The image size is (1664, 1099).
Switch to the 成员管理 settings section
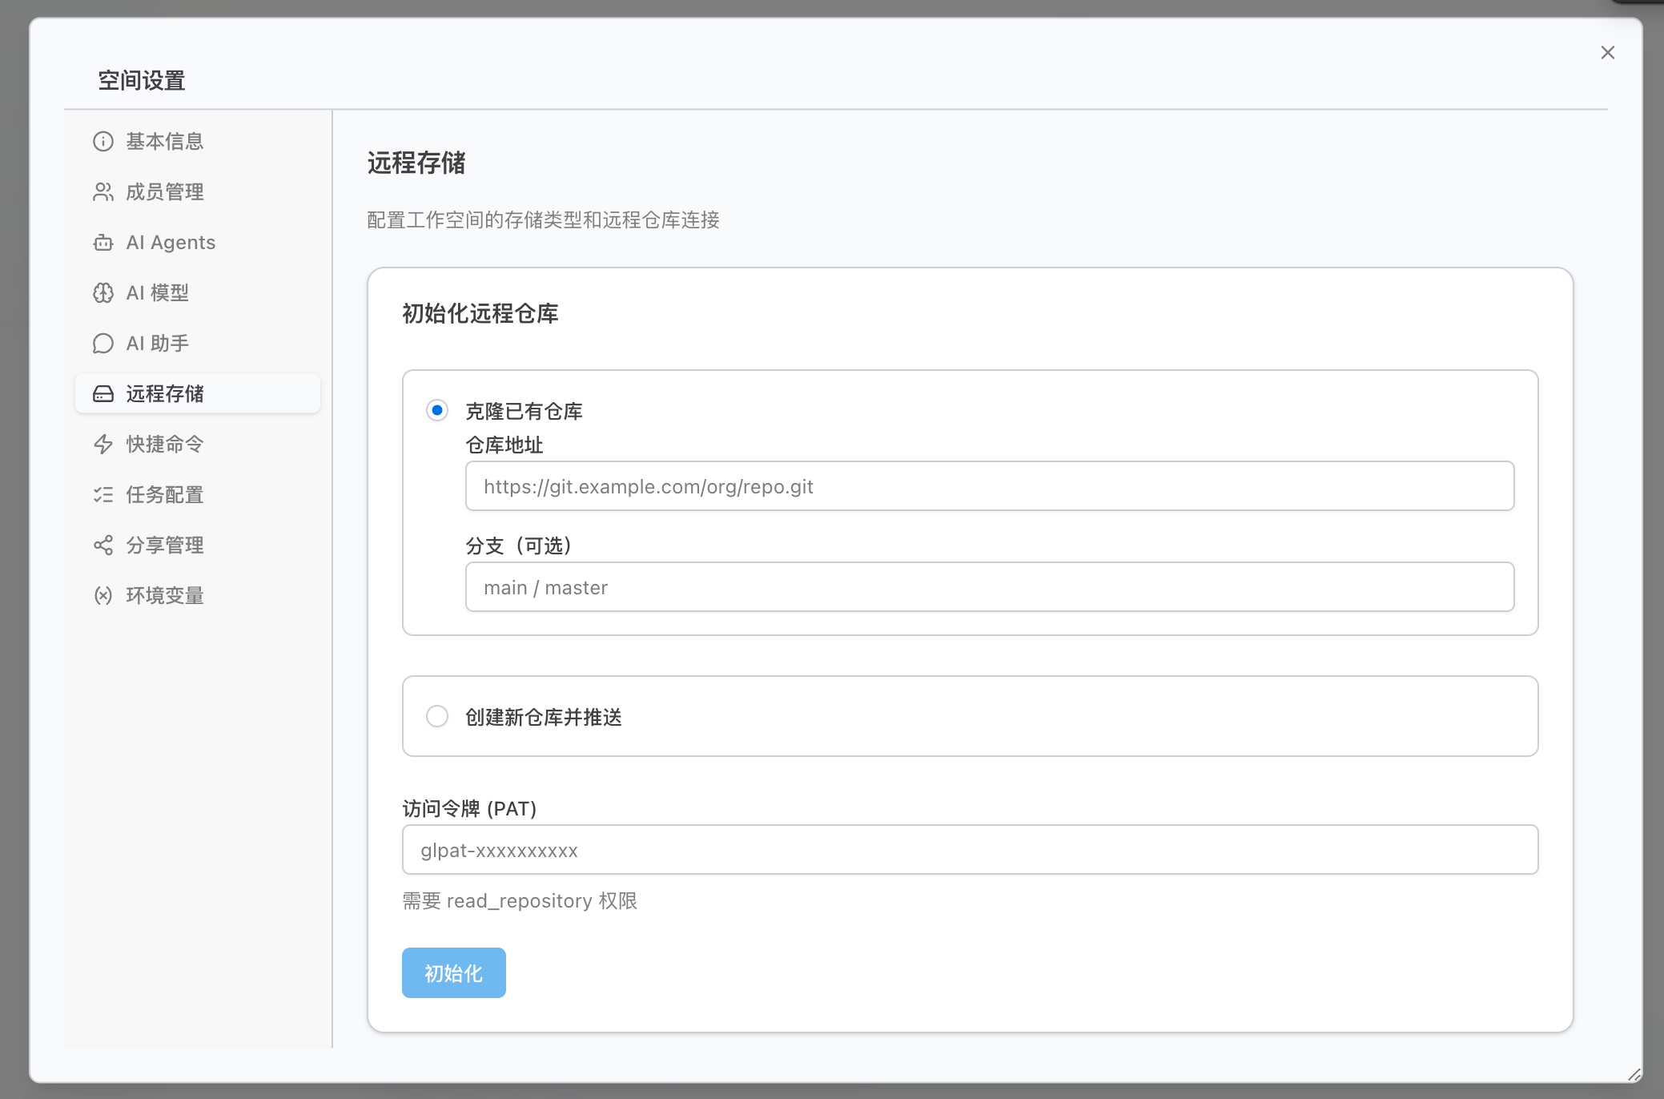click(x=164, y=191)
